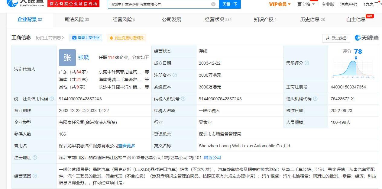This screenshot has height=189, width=382.
Task: Select the 工商注册号 value 440301503347354
Action: [348, 87]
